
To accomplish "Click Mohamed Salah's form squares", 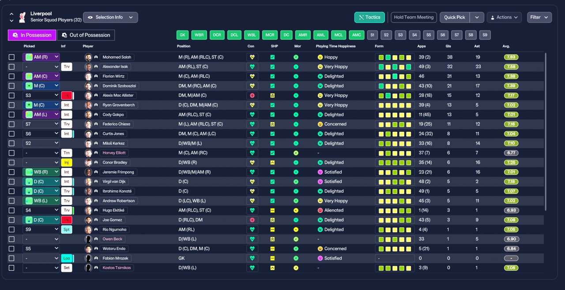I will click(395, 57).
